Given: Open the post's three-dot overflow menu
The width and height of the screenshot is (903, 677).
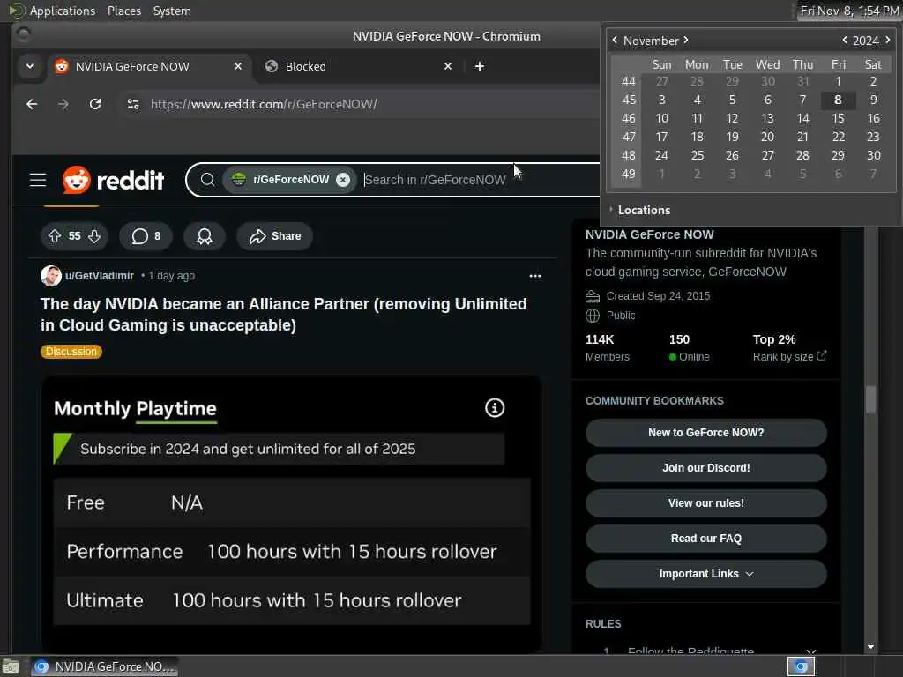Looking at the screenshot, I should [535, 276].
